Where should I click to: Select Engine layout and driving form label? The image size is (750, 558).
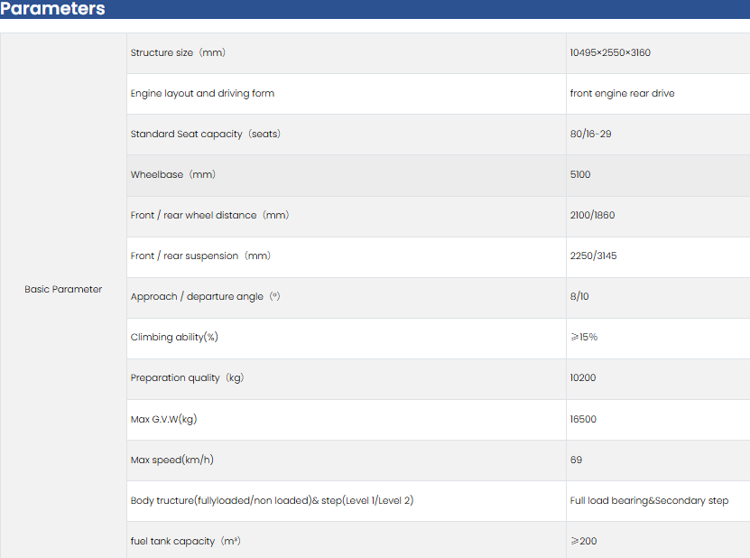click(x=202, y=94)
